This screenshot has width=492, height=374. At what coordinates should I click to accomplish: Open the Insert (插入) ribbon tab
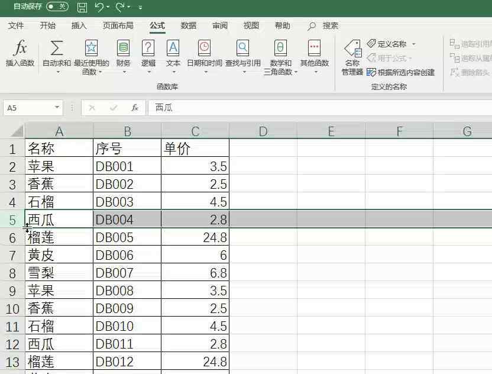[x=79, y=25]
